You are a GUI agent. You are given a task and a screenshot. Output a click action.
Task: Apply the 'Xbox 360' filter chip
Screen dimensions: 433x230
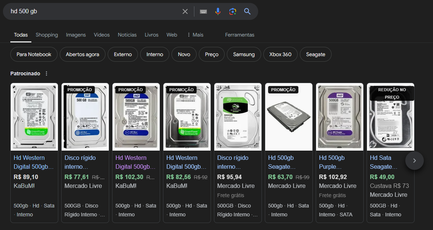pyautogui.click(x=280, y=55)
